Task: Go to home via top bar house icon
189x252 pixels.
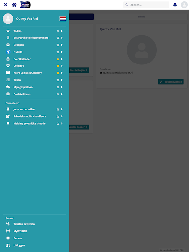Action: [14, 5]
